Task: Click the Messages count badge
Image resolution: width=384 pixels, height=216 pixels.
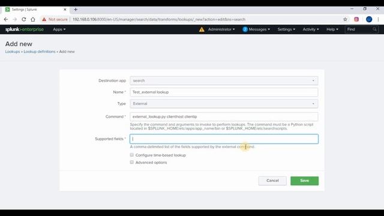Action: click(245, 29)
